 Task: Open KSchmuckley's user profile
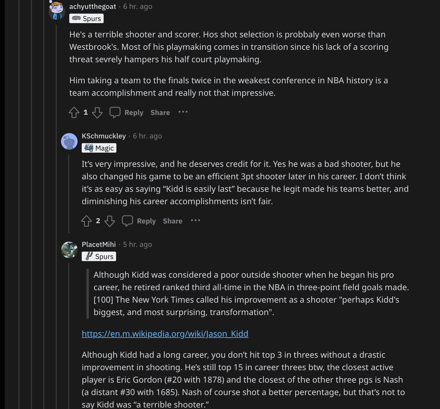(104, 136)
